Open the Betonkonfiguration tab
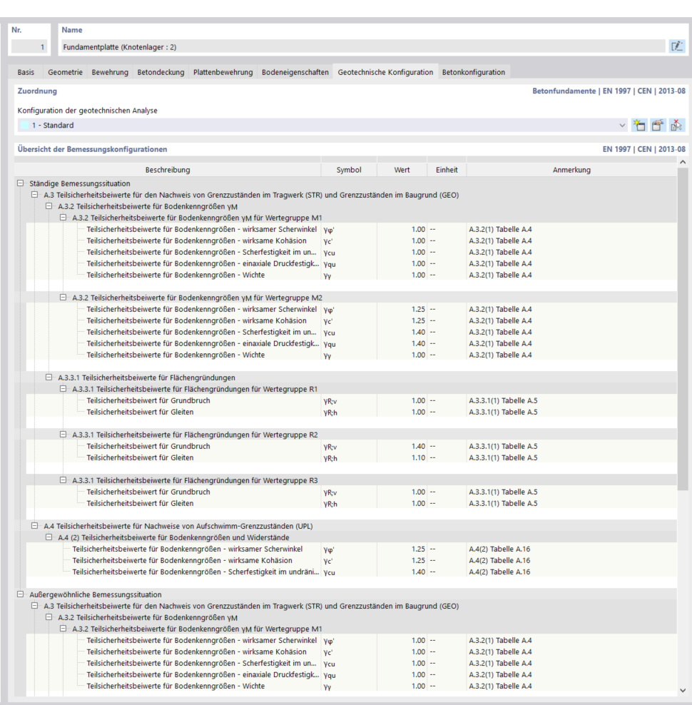Screen dimensions: 692x705 pos(474,72)
